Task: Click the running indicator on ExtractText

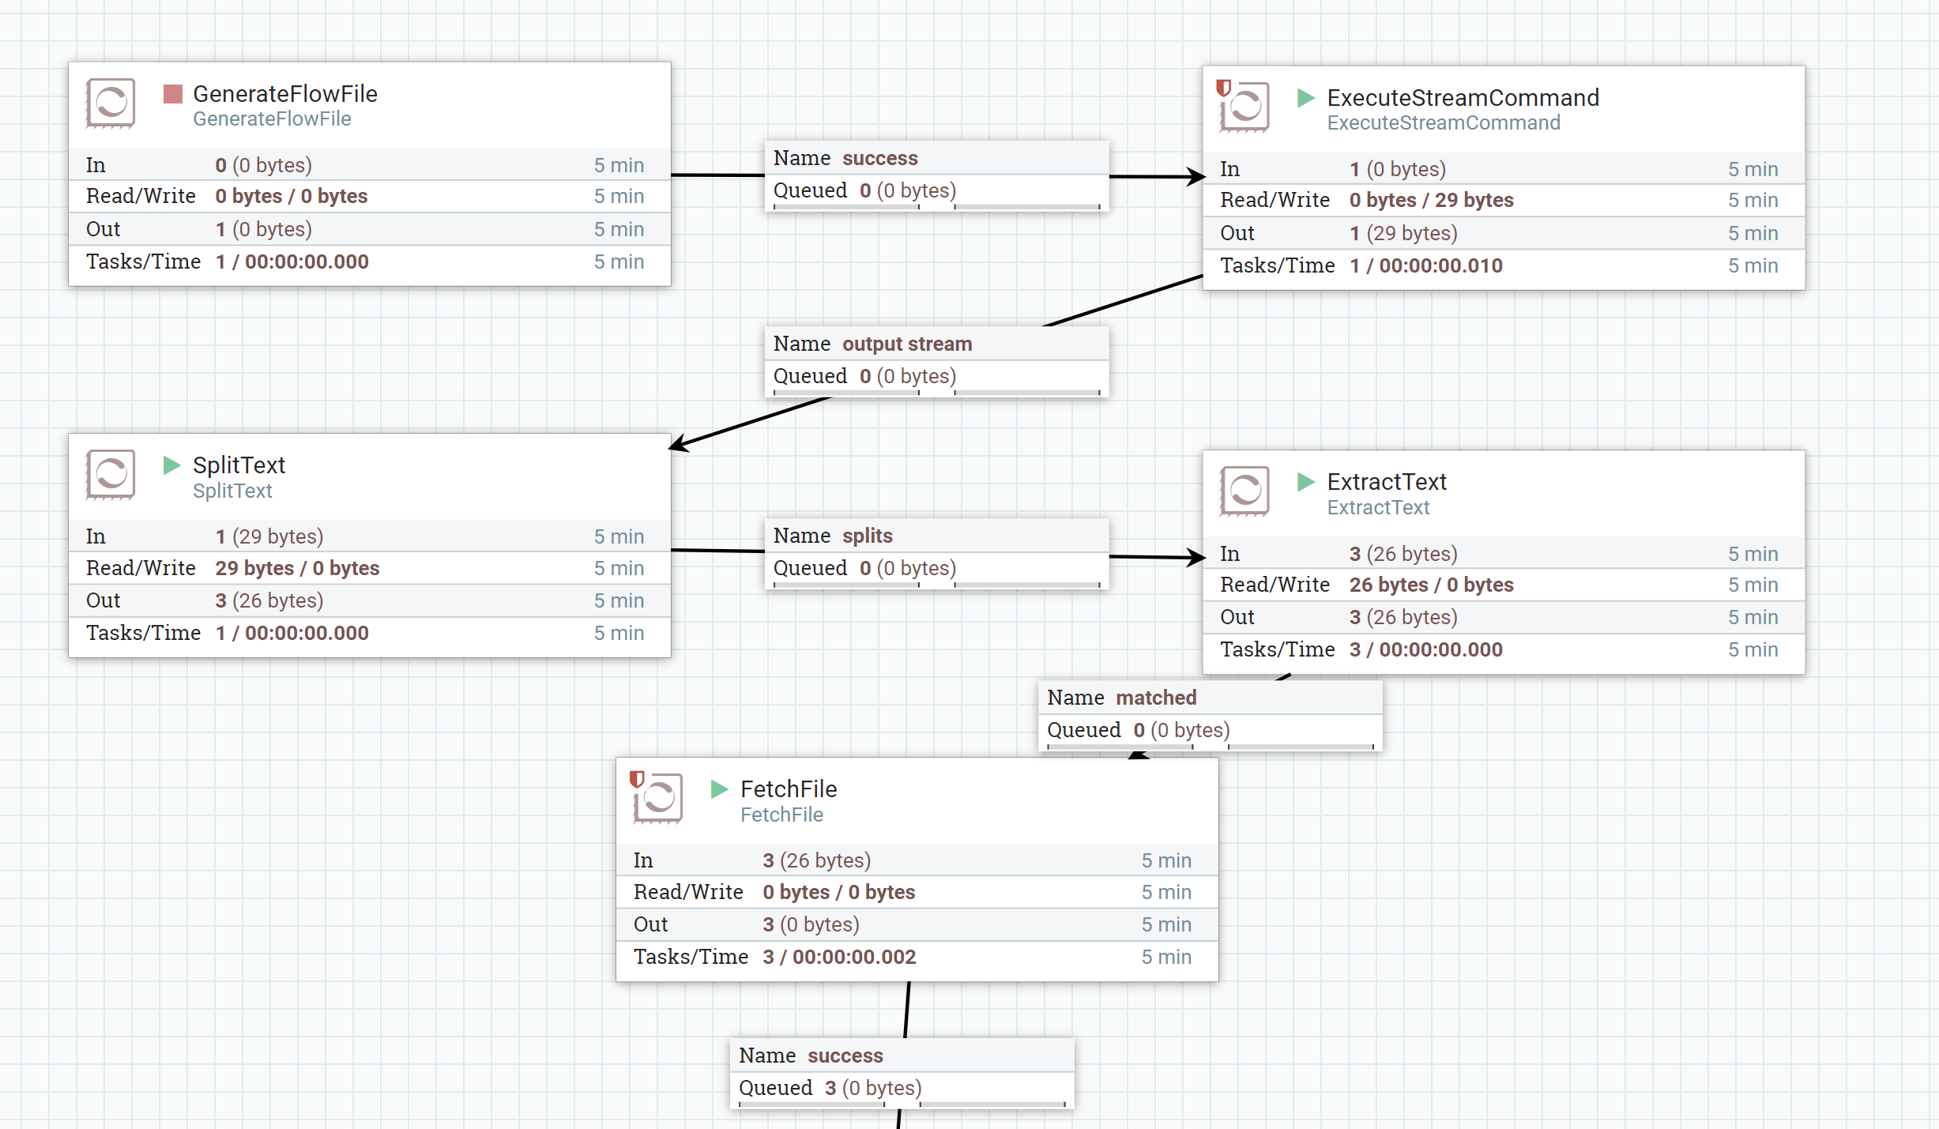Action: coord(1305,481)
